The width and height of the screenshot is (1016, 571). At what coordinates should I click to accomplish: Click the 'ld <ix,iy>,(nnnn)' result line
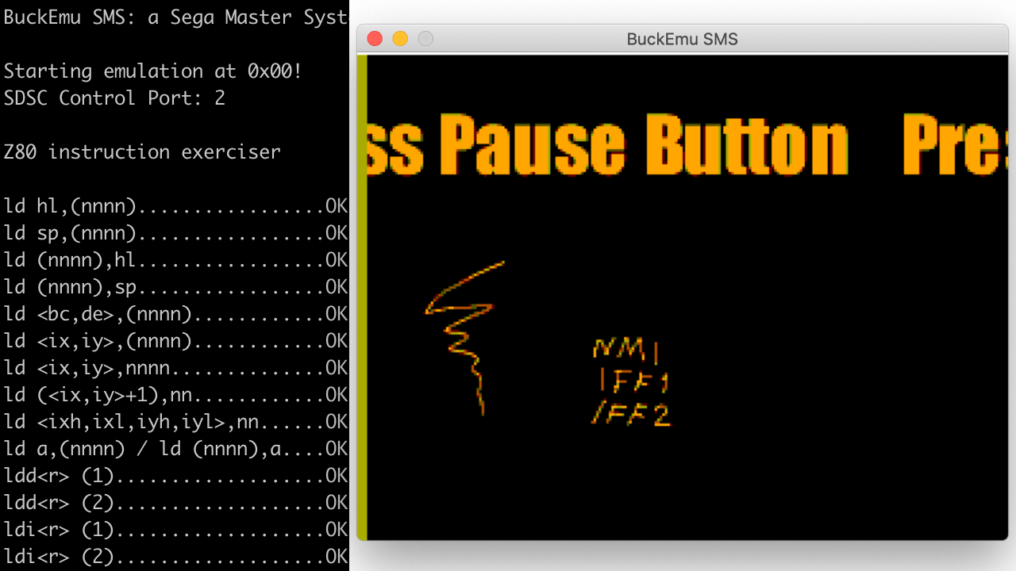pos(175,341)
